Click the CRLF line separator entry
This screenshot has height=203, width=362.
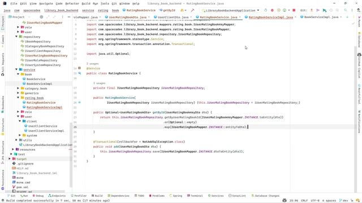click(304, 201)
